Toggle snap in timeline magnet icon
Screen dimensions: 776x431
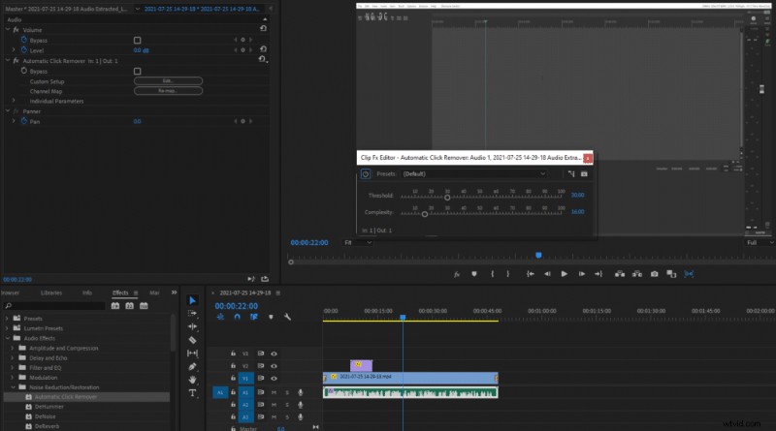pos(237,317)
